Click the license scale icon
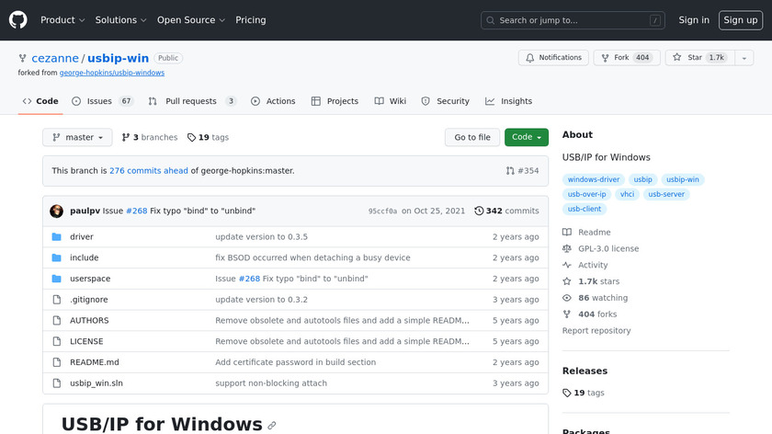The height and width of the screenshot is (434, 772). point(567,249)
